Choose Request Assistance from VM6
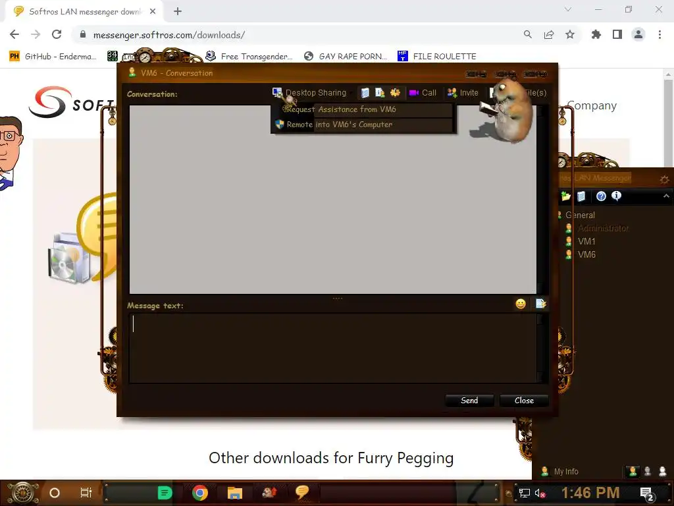 tap(363, 109)
